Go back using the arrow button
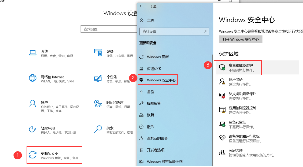 (x=141, y=6)
